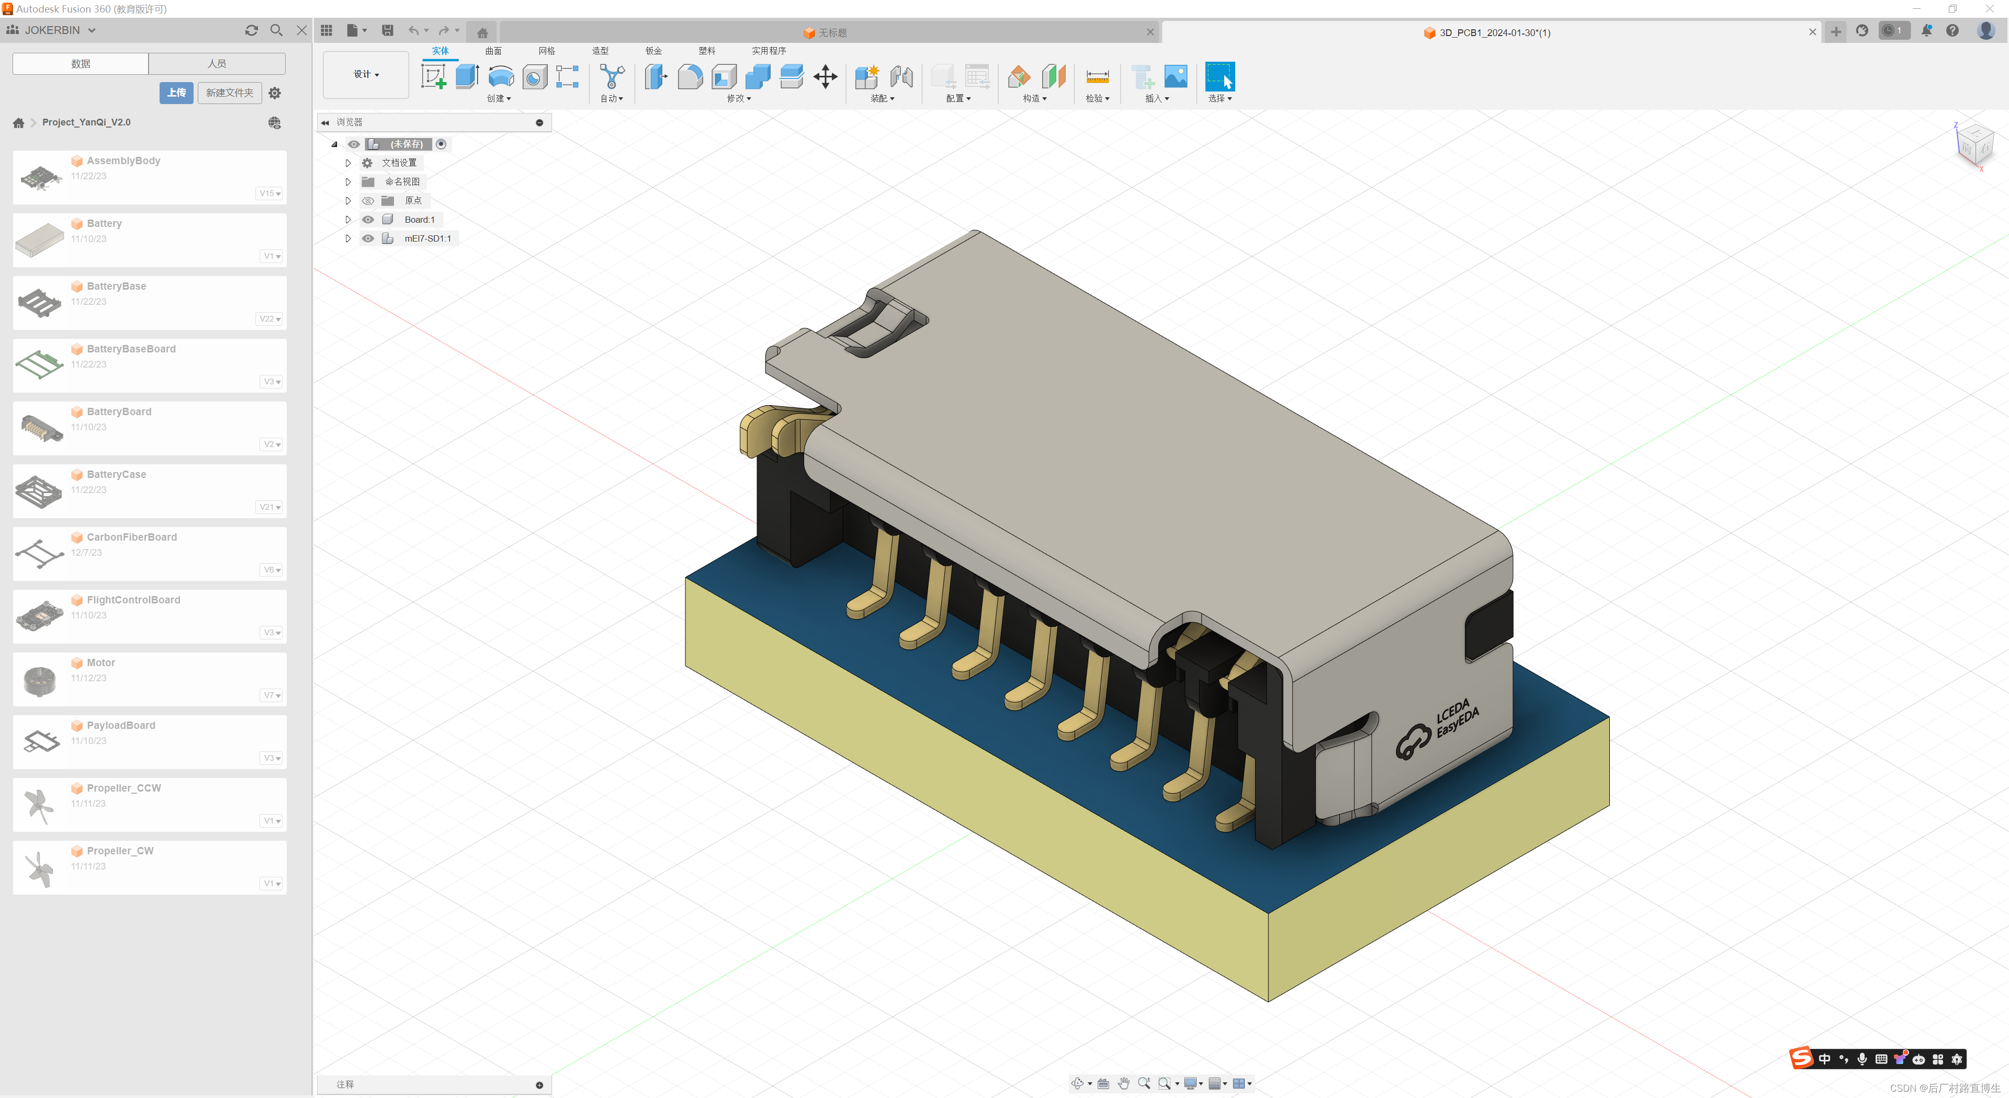
Task: Open the notifications bell icon
Action: [x=1926, y=30]
